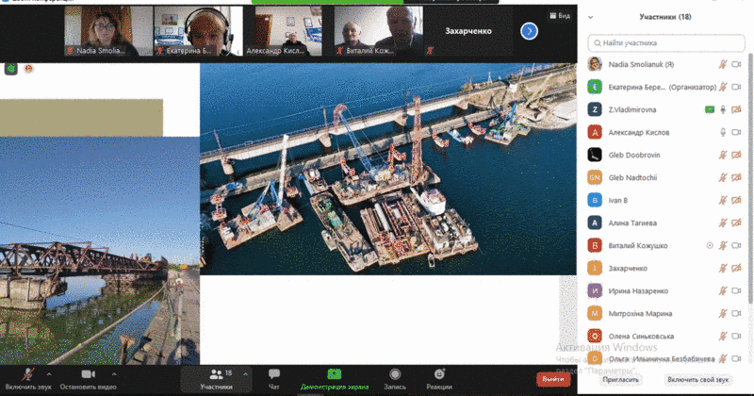Click Включить свой звук button

tap(697, 380)
